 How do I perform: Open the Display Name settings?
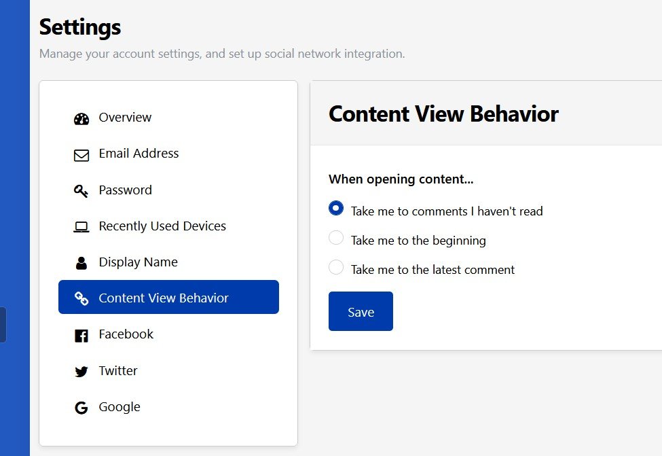pyautogui.click(x=168, y=262)
